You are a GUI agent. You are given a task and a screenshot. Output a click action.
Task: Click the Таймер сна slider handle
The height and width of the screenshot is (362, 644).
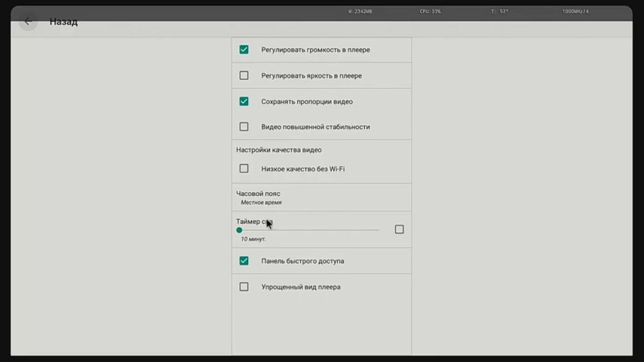239,230
